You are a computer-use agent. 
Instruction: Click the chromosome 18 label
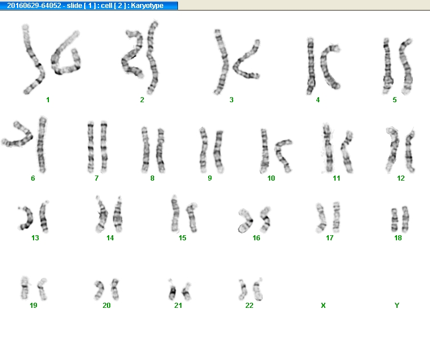tap(398, 238)
